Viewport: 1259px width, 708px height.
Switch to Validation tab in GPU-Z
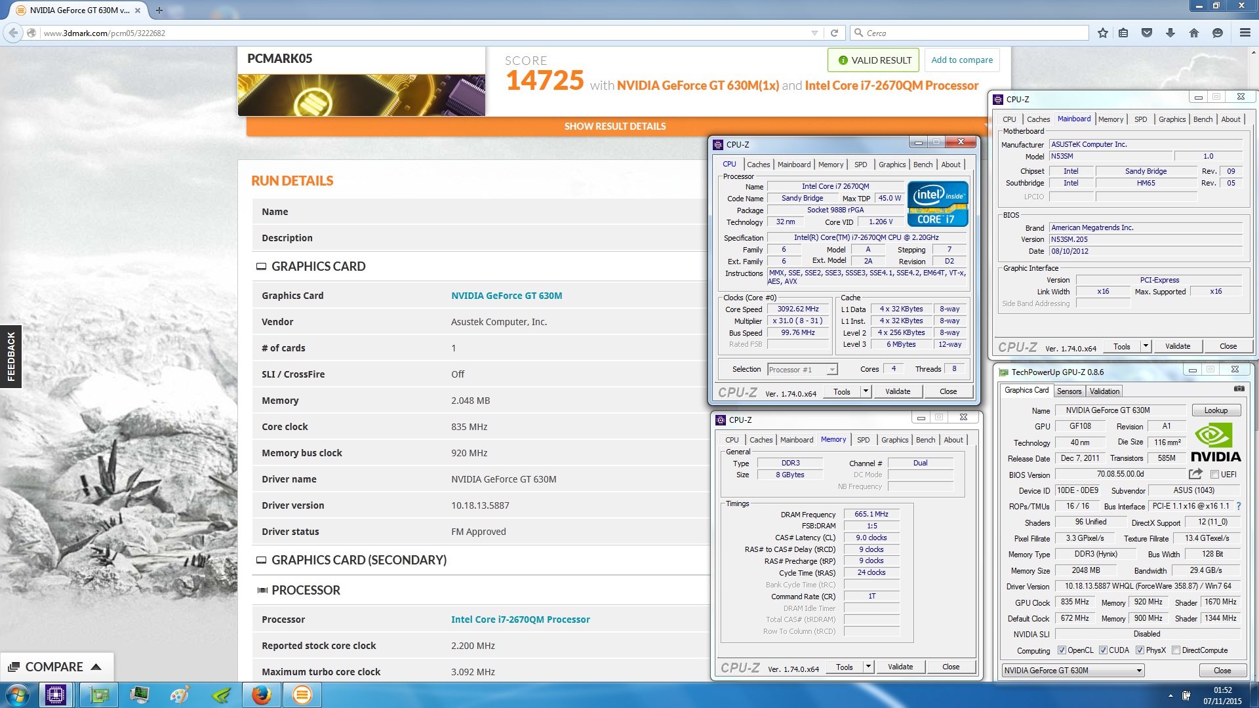coord(1104,391)
